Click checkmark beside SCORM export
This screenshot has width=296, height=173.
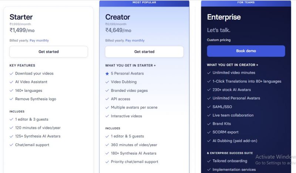pyautogui.click(x=209, y=132)
